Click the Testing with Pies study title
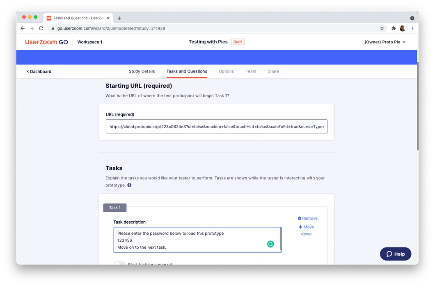 pos(208,42)
